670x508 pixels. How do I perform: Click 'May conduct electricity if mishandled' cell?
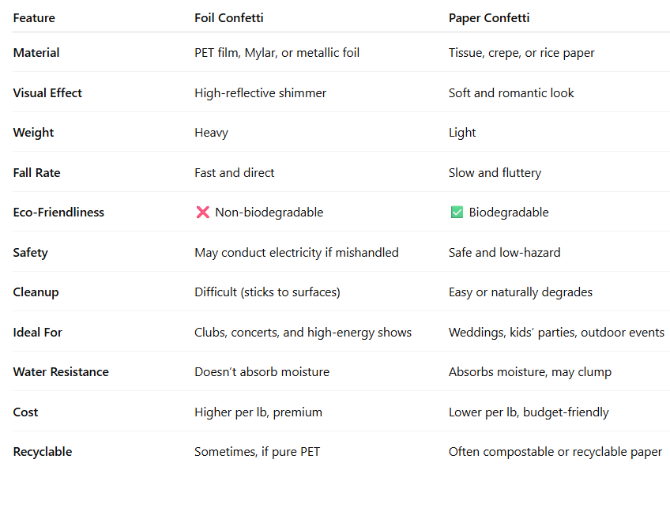[x=296, y=253]
